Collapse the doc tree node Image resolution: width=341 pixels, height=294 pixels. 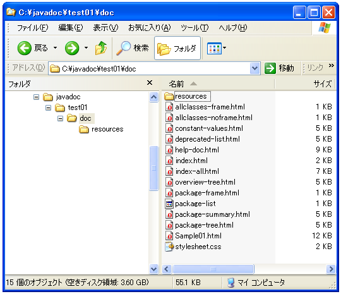click(x=60, y=118)
